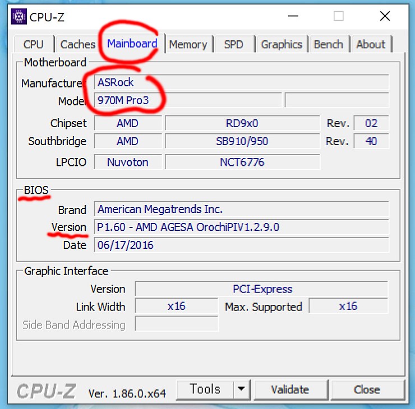Screen dimensions: 415x409
Task: Select the BIOS version P1.60 field
Action: [x=241, y=227]
